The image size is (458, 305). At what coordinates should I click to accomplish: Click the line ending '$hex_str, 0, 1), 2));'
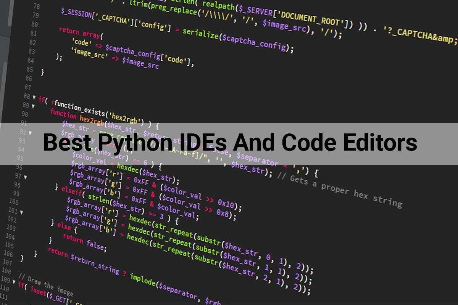coord(190,236)
